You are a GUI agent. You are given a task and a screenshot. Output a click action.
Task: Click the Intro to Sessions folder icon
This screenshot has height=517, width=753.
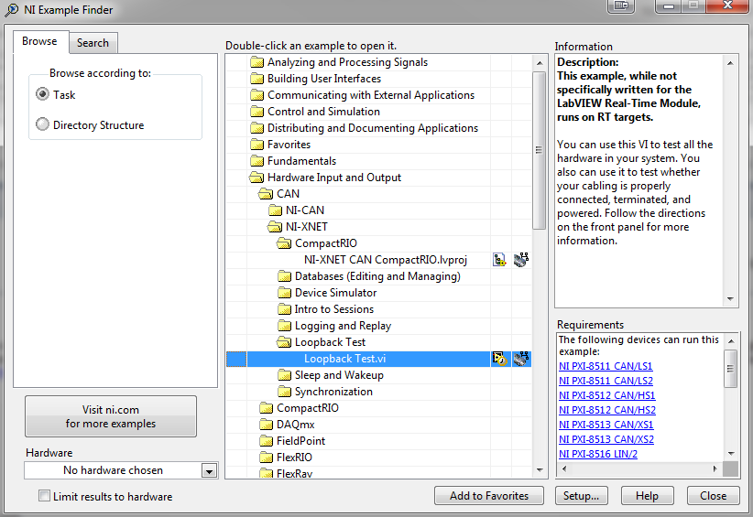point(284,309)
